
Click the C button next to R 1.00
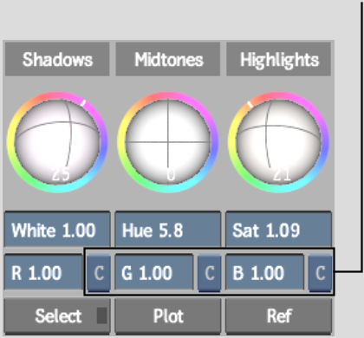[x=99, y=273]
